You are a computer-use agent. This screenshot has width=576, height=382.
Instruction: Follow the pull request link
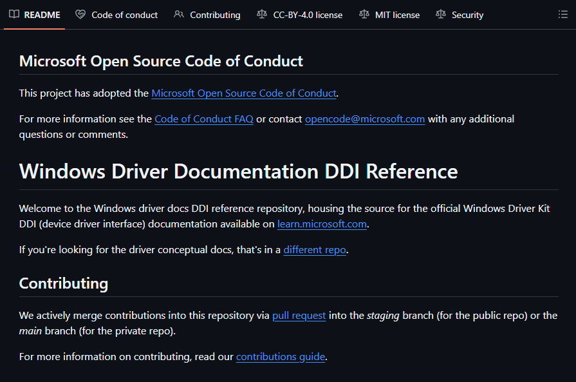point(299,316)
